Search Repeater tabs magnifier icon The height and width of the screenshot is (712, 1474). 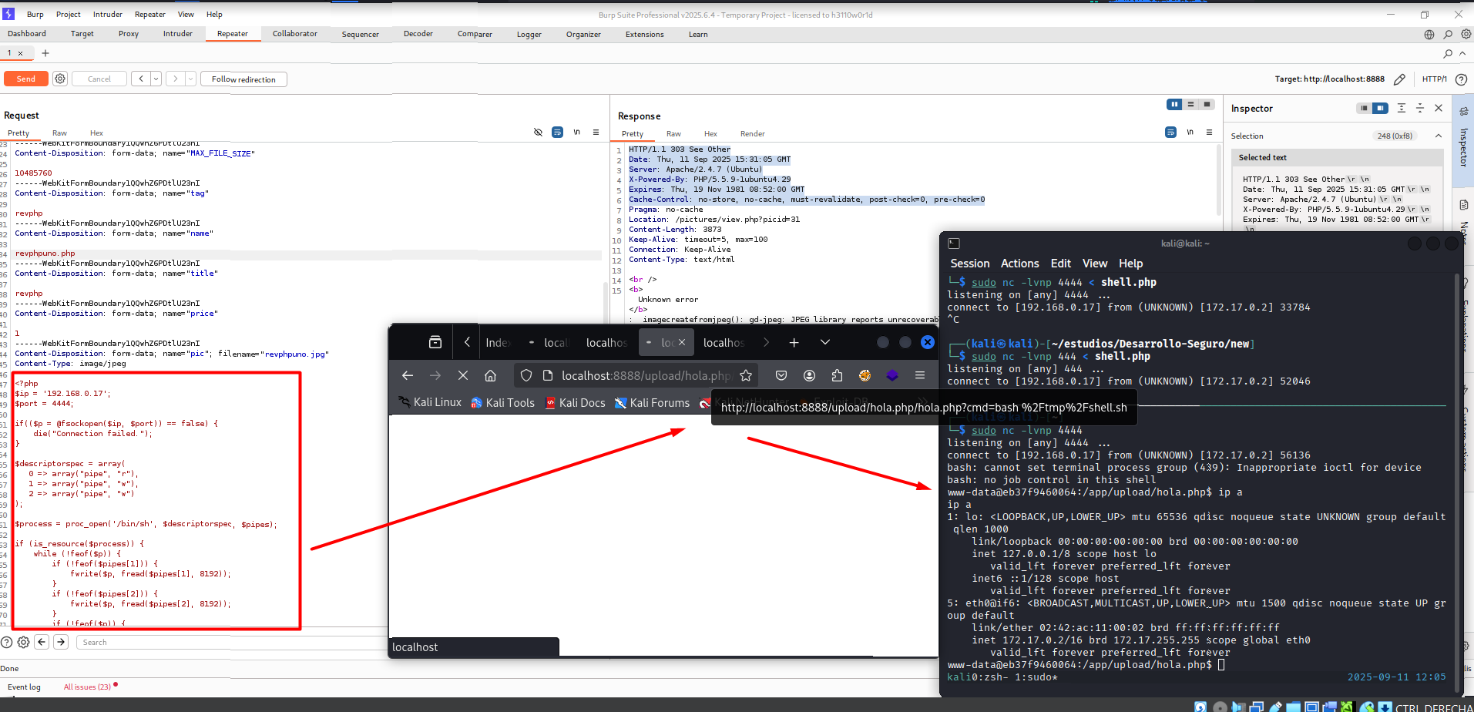point(1448,53)
